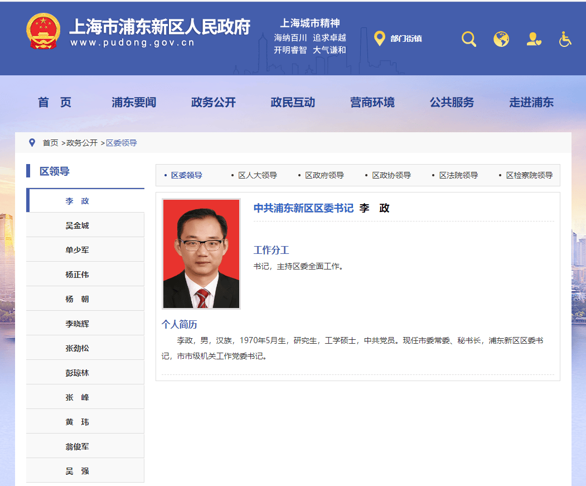This screenshot has width=586, height=486.
Task: Choose 彭琼林 from the sidebar list
Action: point(77,373)
